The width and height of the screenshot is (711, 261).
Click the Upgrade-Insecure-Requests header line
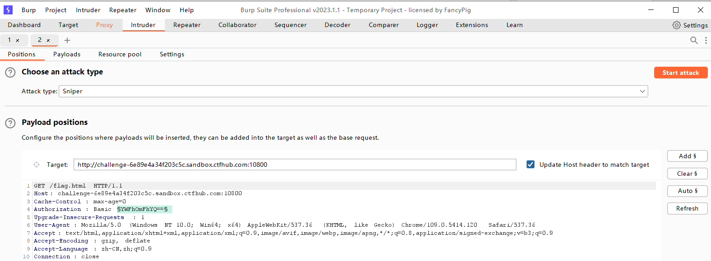pyautogui.click(x=89, y=217)
